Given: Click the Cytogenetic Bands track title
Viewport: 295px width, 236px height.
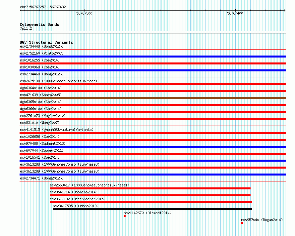Looking at the screenshot, I should click(x=39, y=24).
